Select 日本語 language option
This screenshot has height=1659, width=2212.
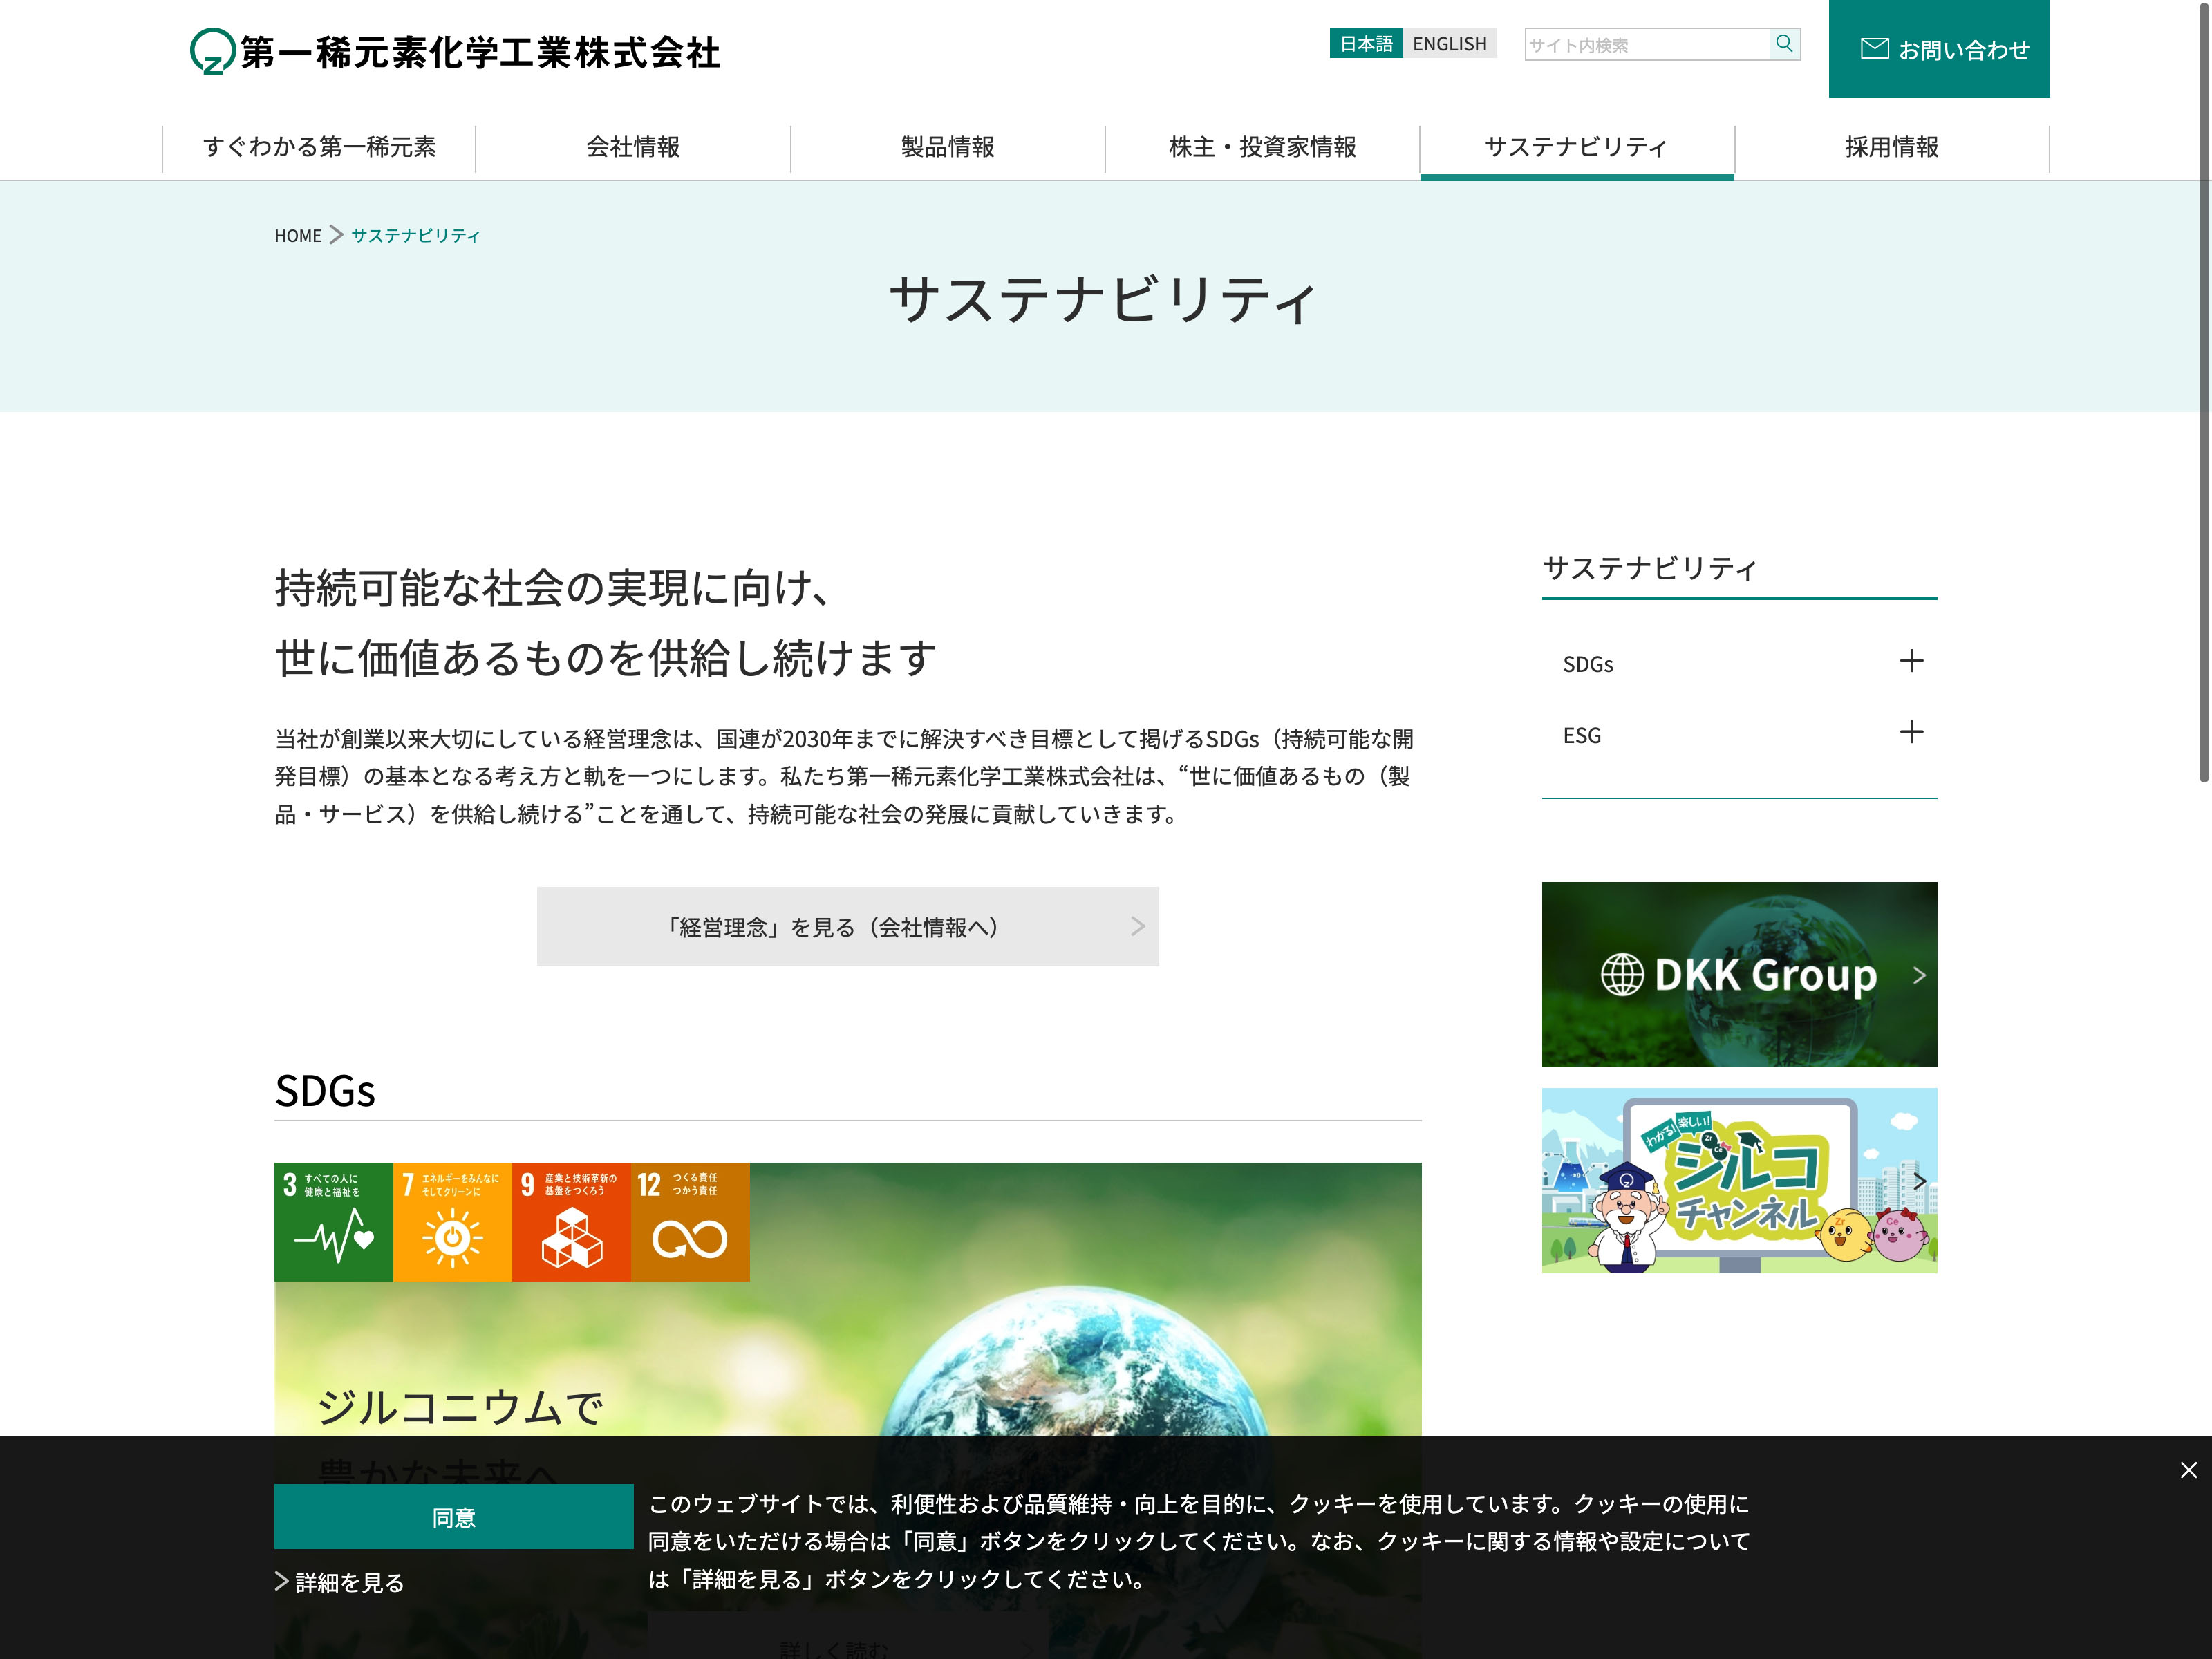(x=1365, y=44)
